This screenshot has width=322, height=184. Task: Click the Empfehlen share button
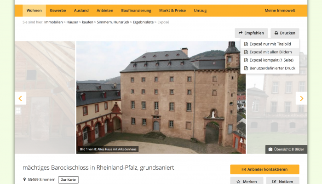pos(251,33)
